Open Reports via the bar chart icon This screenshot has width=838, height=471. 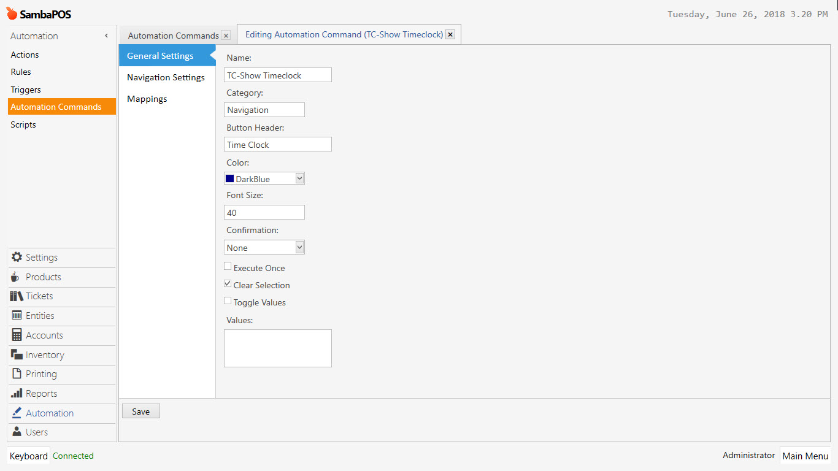coord(15,393)
